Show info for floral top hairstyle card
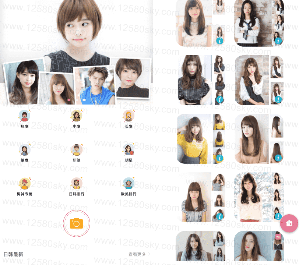This screenshot has width=299, height=265. point(220,41)
